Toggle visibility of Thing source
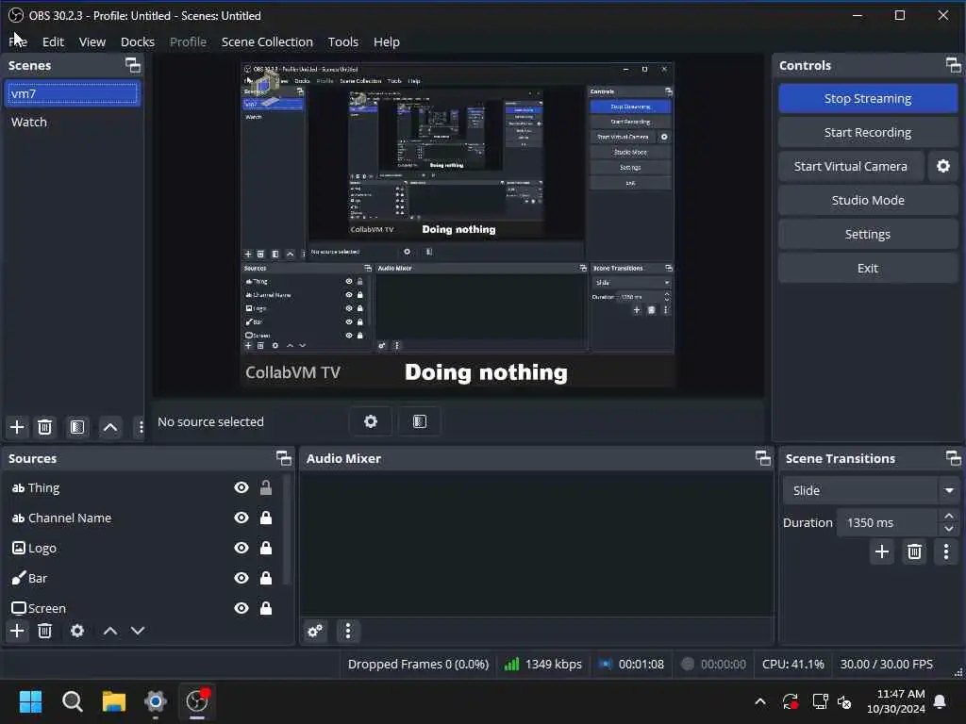This screenshot has width=966, height=724. (241, 487)
